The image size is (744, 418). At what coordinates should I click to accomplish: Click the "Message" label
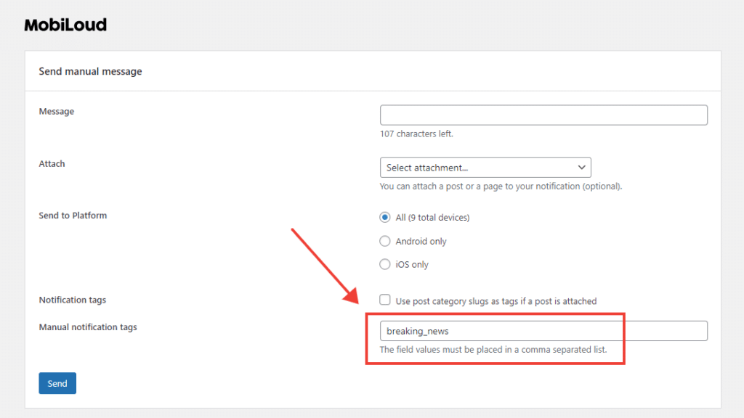click(x=57, y=111)
